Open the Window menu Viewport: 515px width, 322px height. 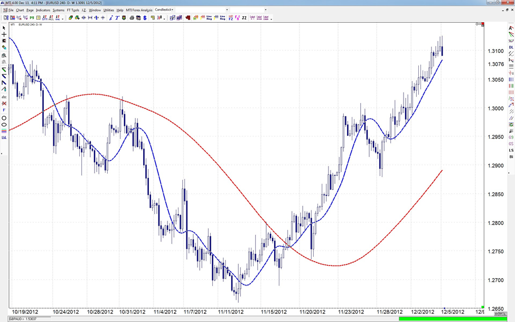click(95, 10)
